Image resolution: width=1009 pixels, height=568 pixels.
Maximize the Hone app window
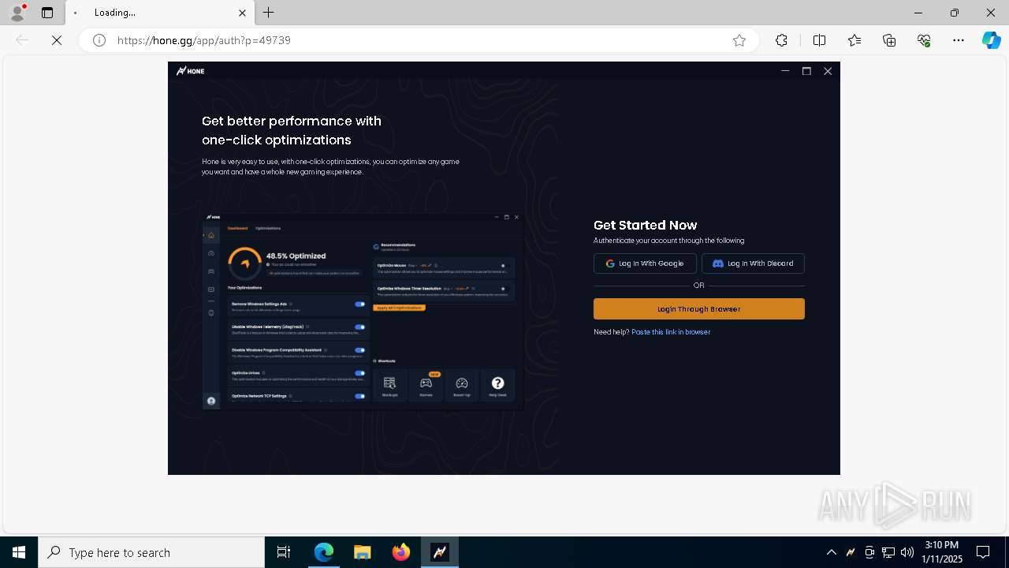click(806, 71)
